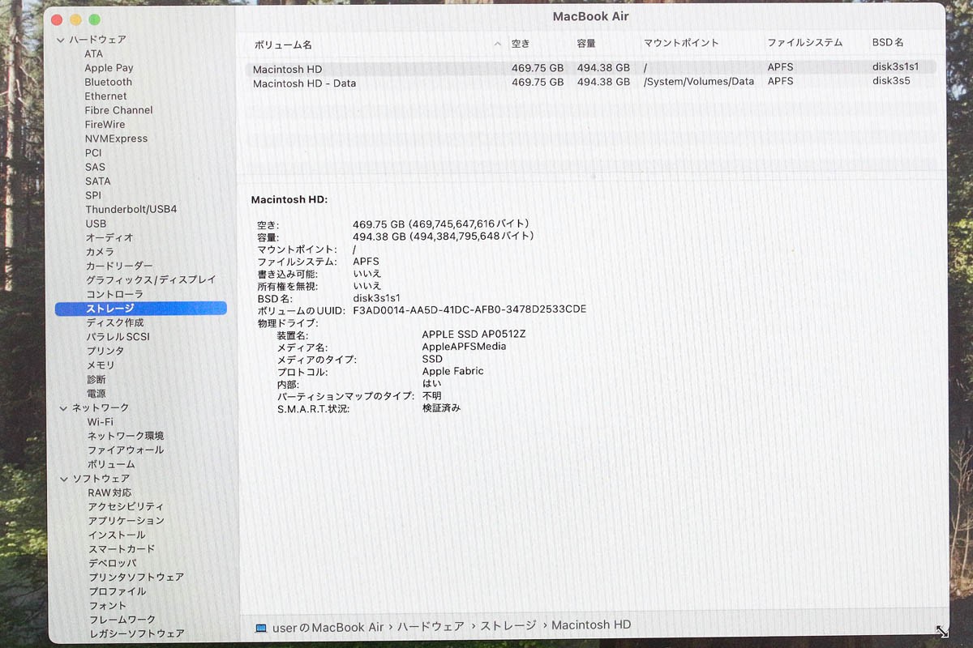Screen dimensions: 973x648
Task: Open the オーディオ sidebar item
Action: [x=109, y=237]
